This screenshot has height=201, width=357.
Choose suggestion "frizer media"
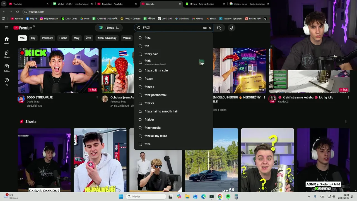pyautogui.click(x=173, y=128)
